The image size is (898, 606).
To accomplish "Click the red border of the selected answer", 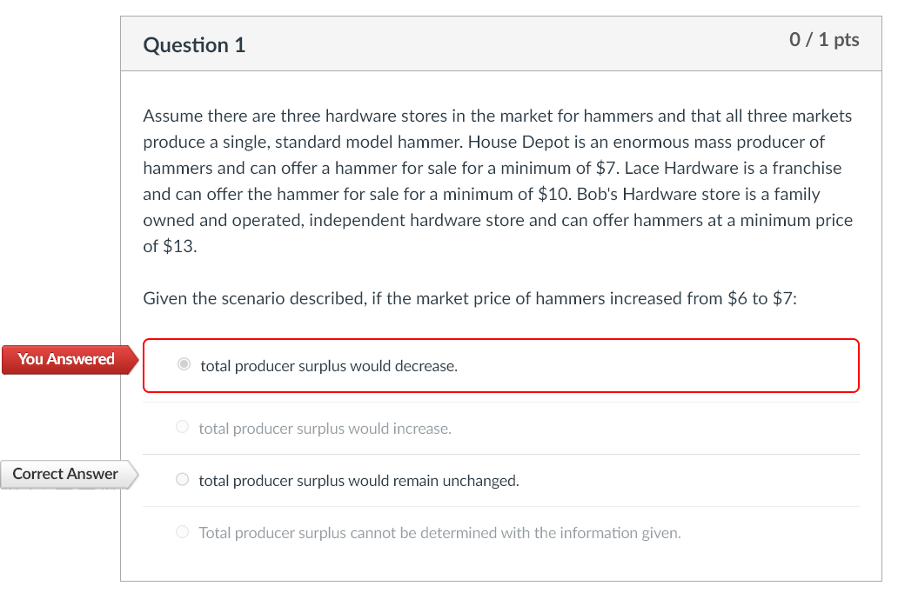I will pos(501,341).
